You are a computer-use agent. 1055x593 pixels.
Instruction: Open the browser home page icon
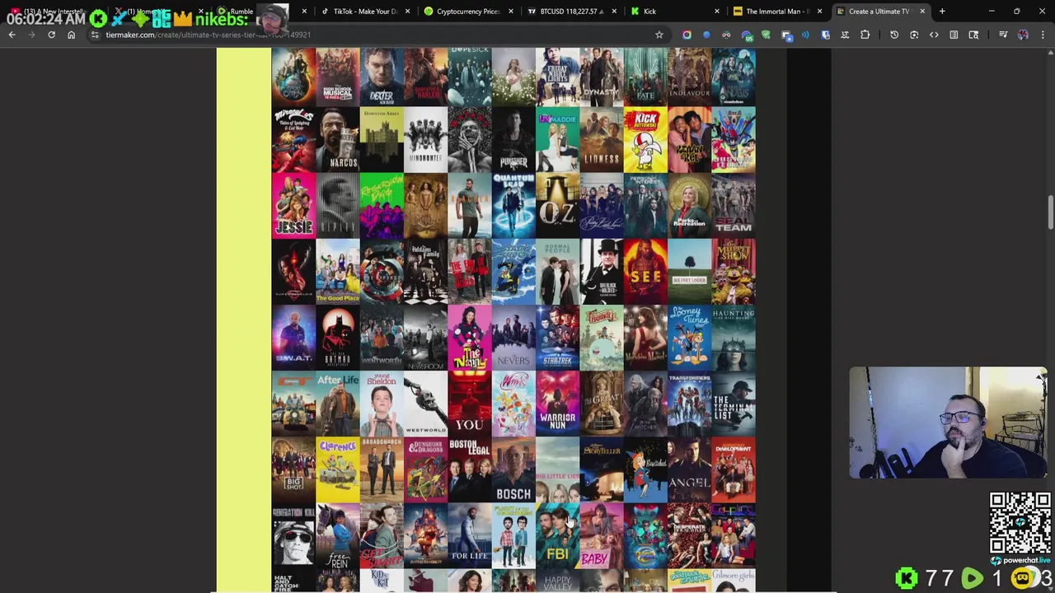(71, 35)
